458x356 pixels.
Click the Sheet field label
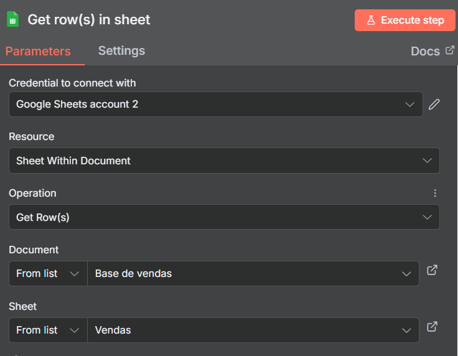click(x=23, y=307)
